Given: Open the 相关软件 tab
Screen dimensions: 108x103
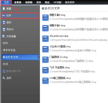Looking at the screenshot, I should click(x=70, y=2).
